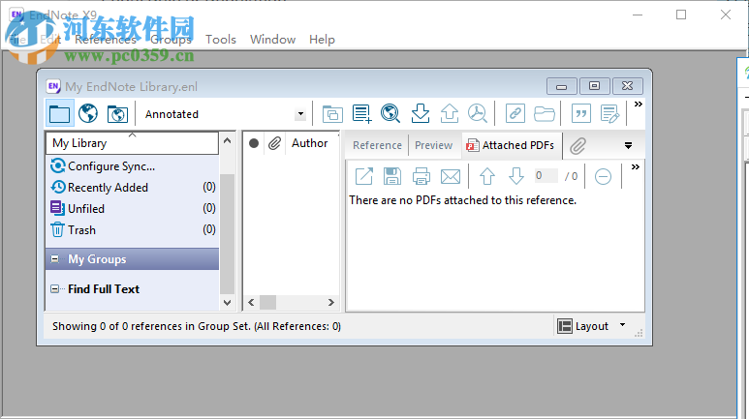Click Insert Citation quotation icon
The width and height of the screenshot is (749, 419).
tap(581, 113)
